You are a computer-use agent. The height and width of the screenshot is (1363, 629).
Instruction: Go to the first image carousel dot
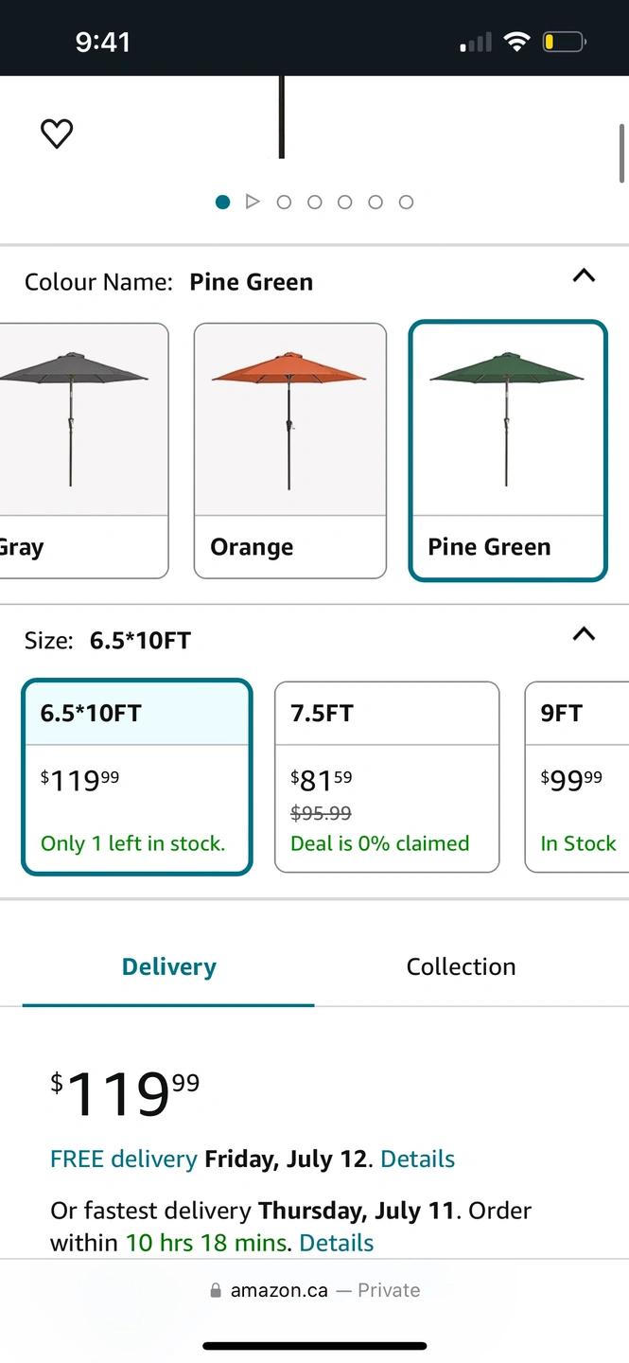[x=222, y=202]
